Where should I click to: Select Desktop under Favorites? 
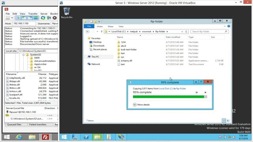[97, 42]
